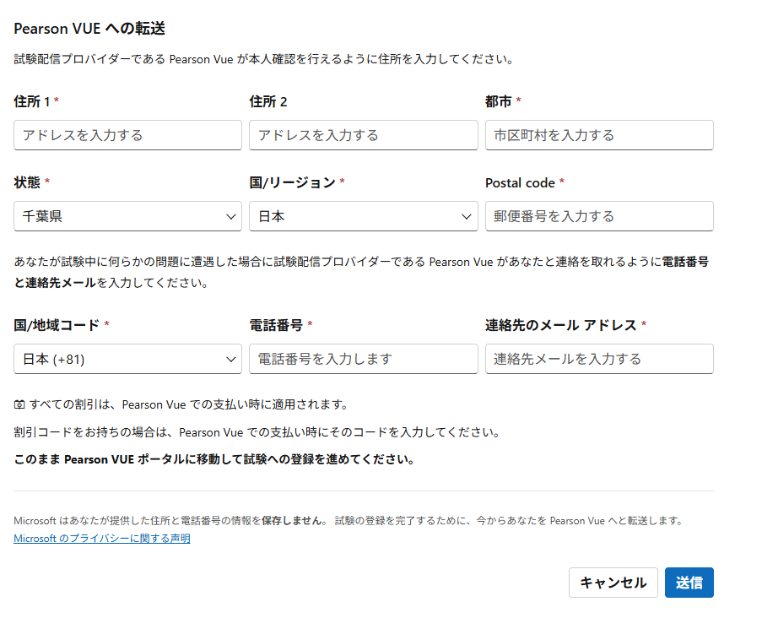The width and height of the screenshot is (762, 629).
Task: Open the 状態 dropdown showing 千葉県
Action: pos(127,216)
